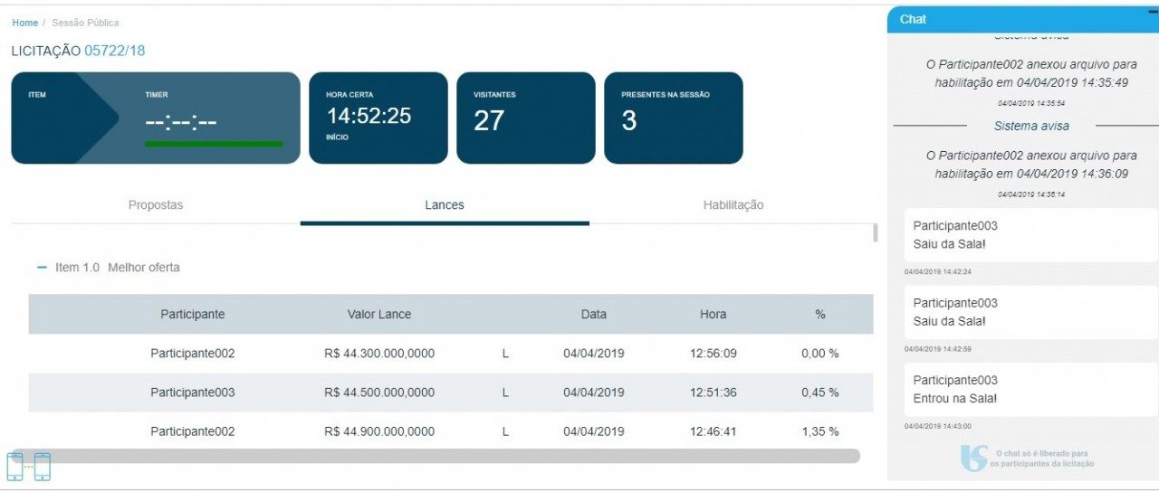Switch to the Propostas tab

pyautogui.click(x=155, y=205)
